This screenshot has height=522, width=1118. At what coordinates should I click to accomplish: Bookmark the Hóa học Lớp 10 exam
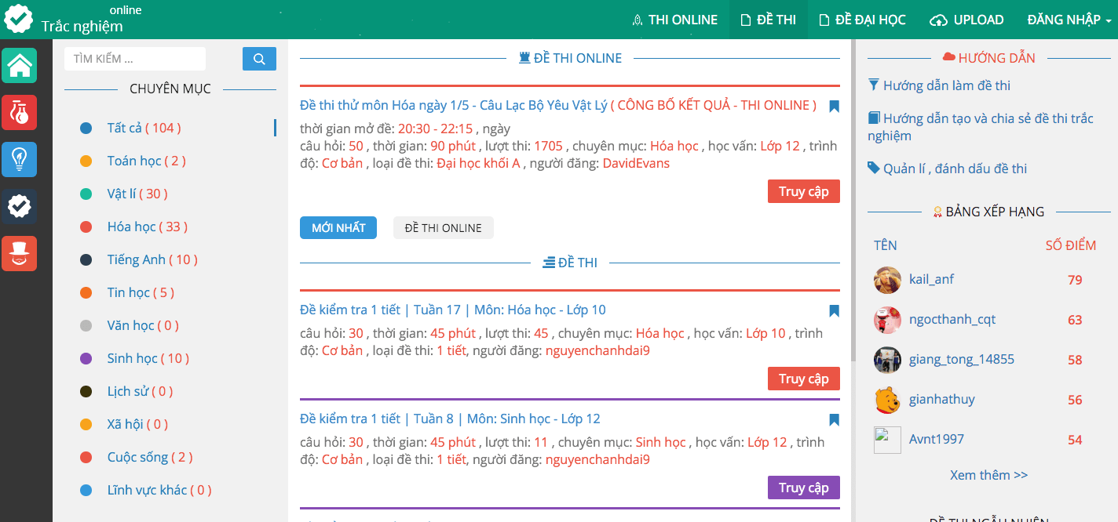point(834,311)
